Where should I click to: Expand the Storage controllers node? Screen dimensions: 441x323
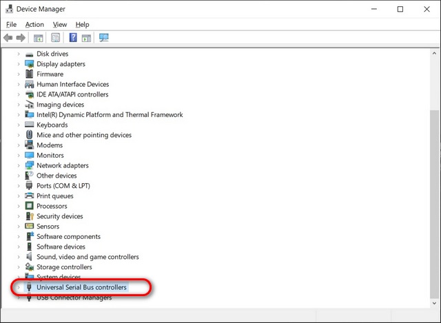pyautogui.click(x=19, y=267)
